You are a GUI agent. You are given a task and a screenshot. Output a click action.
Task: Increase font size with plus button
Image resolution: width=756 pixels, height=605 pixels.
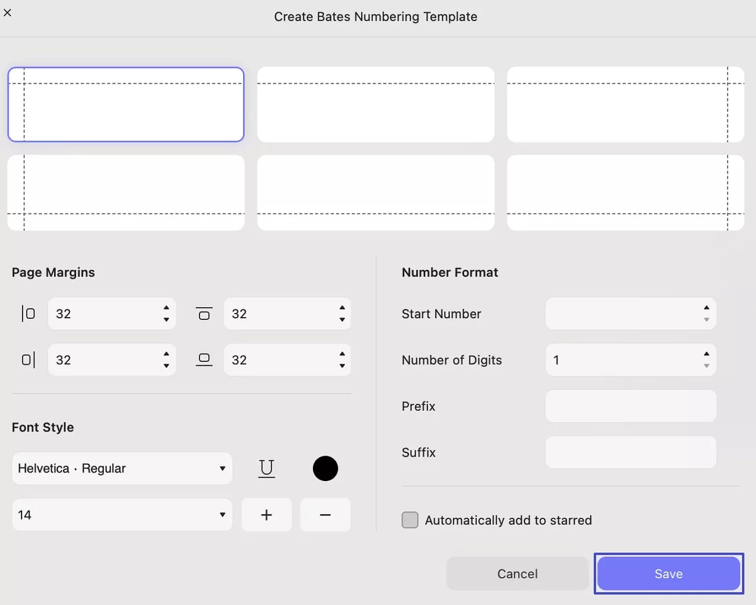[266, 515]
